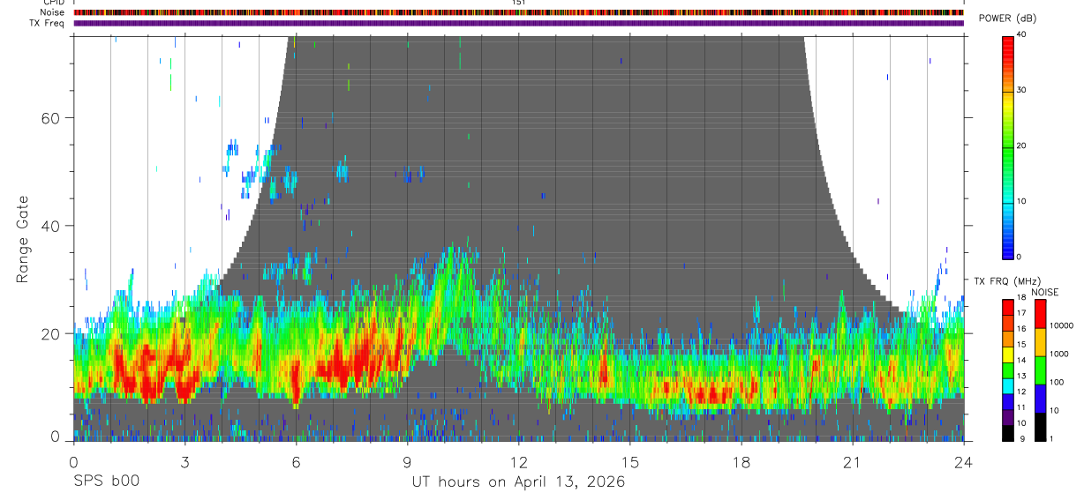Viewport: 1084px width, 500px height.
Task: Click the green 100 segment of NOISE legend
Action: click(x=1040, y=370)
